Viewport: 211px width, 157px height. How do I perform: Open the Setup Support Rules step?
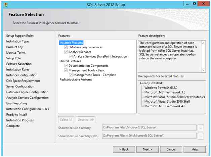point(20,36)
